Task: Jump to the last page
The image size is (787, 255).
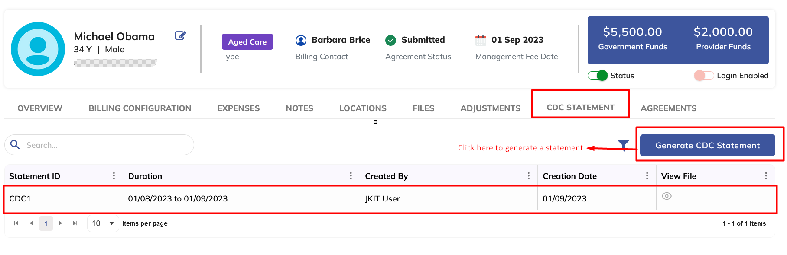Action: tap(75, 223)
